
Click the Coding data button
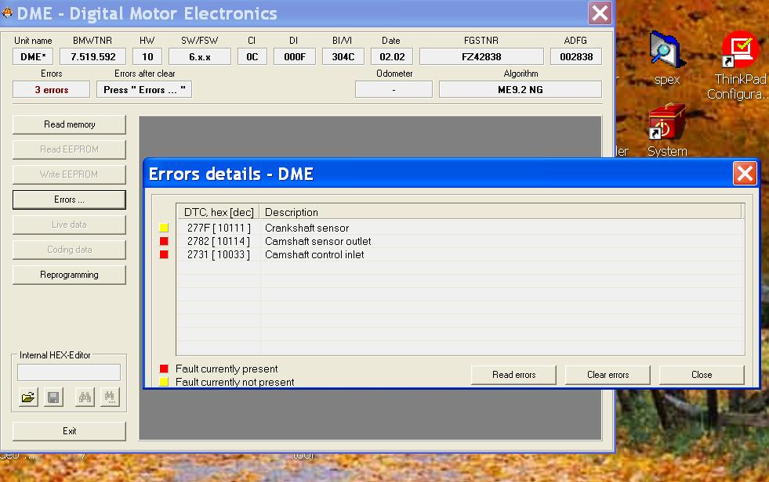click(x=69, y=250)
